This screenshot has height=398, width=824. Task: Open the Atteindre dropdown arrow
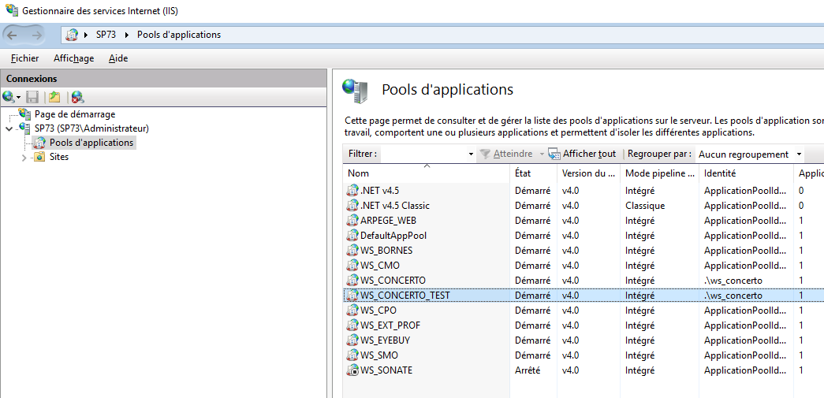pyautogui.click(x=542, y=154)
